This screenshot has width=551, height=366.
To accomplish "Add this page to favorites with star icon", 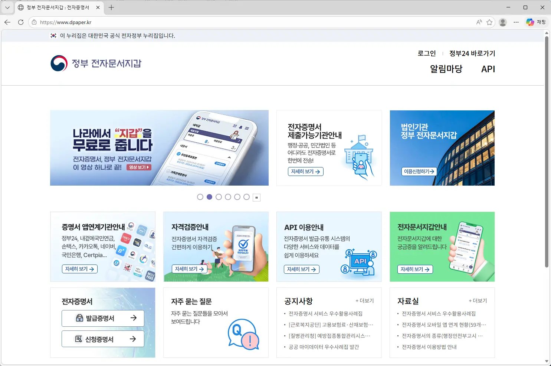I will tap(490, 22).
